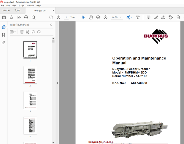
Task: Click 'Serial Number - 54-2185' text
Action: tap(130, 76)
